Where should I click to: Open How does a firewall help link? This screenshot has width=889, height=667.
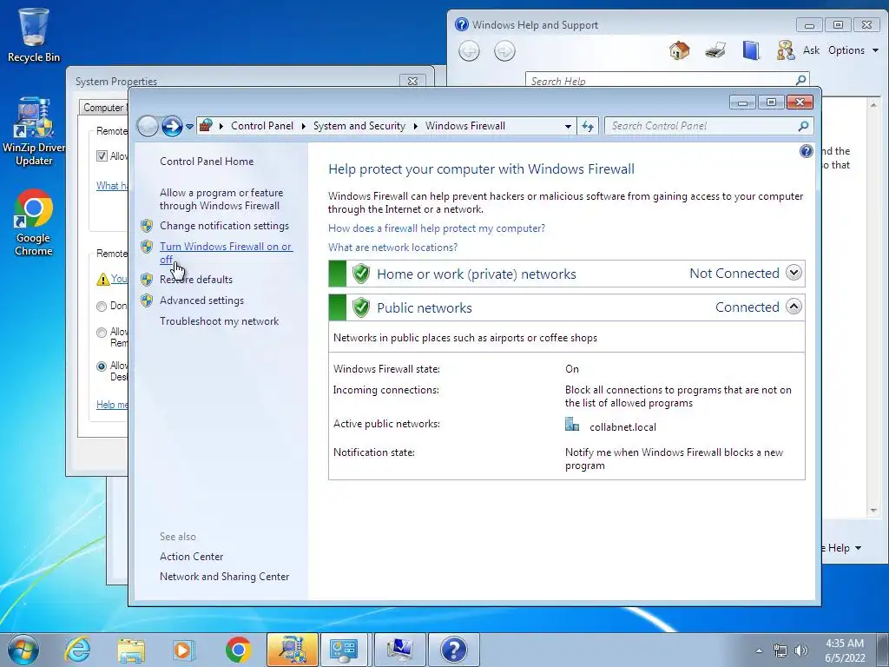[437, 228]
